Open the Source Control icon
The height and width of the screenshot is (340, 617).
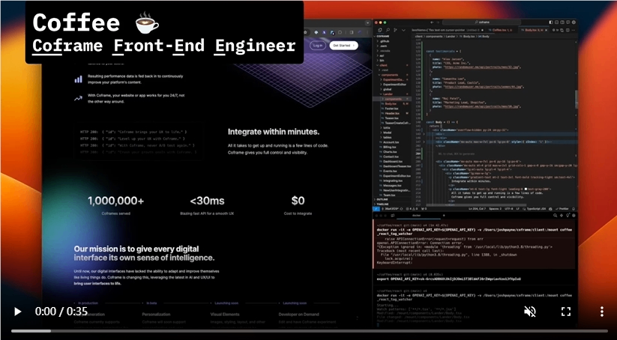click(395, 30)
